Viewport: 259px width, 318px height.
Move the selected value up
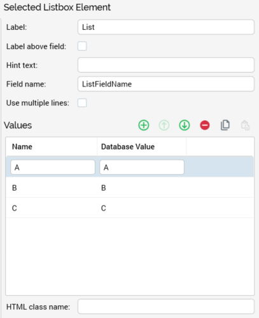[164, 125]
